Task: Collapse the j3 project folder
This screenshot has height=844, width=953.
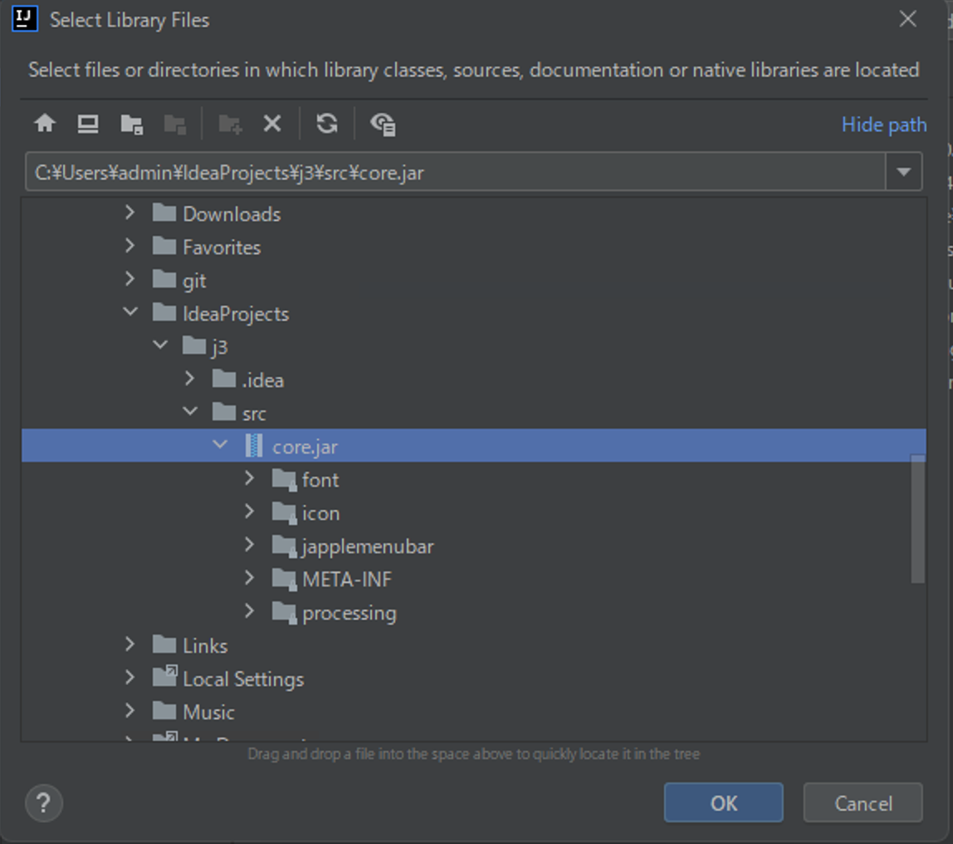Action: [160, 345]
